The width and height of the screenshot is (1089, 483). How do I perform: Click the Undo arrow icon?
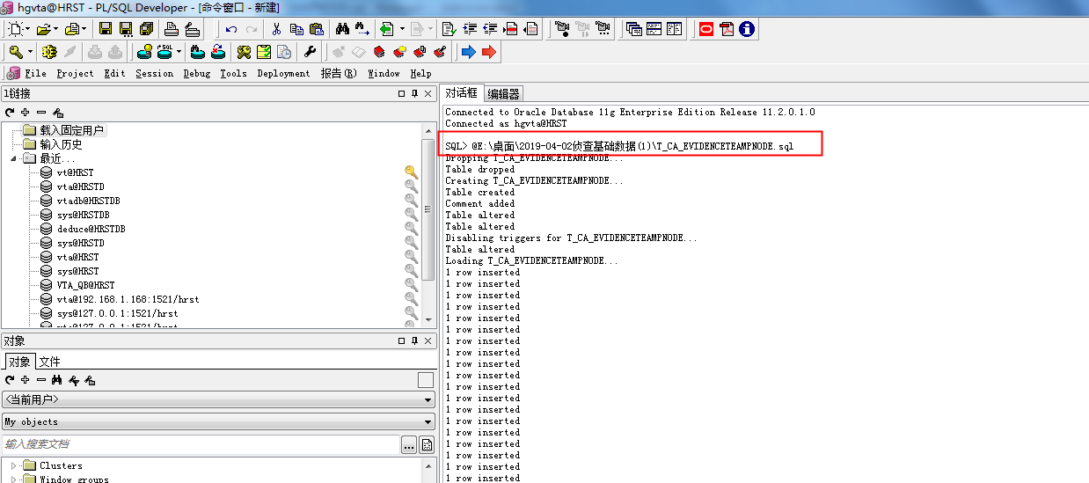231,29
